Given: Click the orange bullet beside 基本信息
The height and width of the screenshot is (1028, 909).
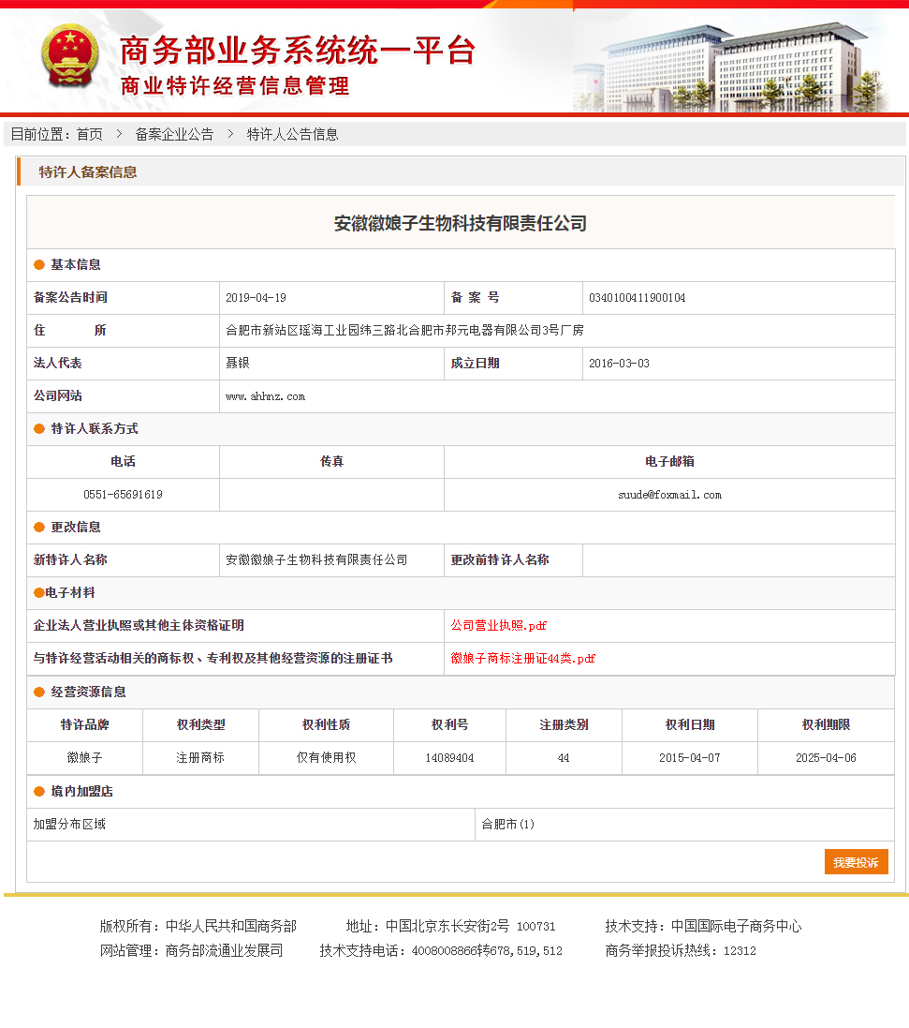Looking at the screenshot, I should click(39, 265).
